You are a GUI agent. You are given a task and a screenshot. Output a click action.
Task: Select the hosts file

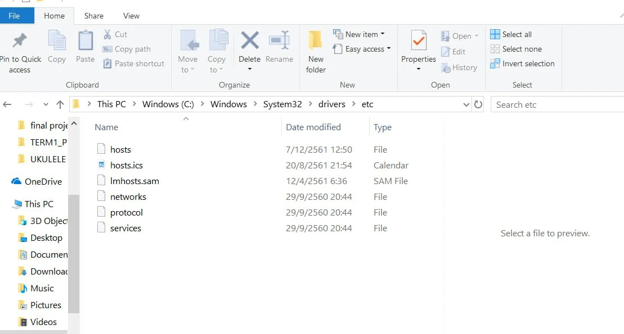[120, 149]
